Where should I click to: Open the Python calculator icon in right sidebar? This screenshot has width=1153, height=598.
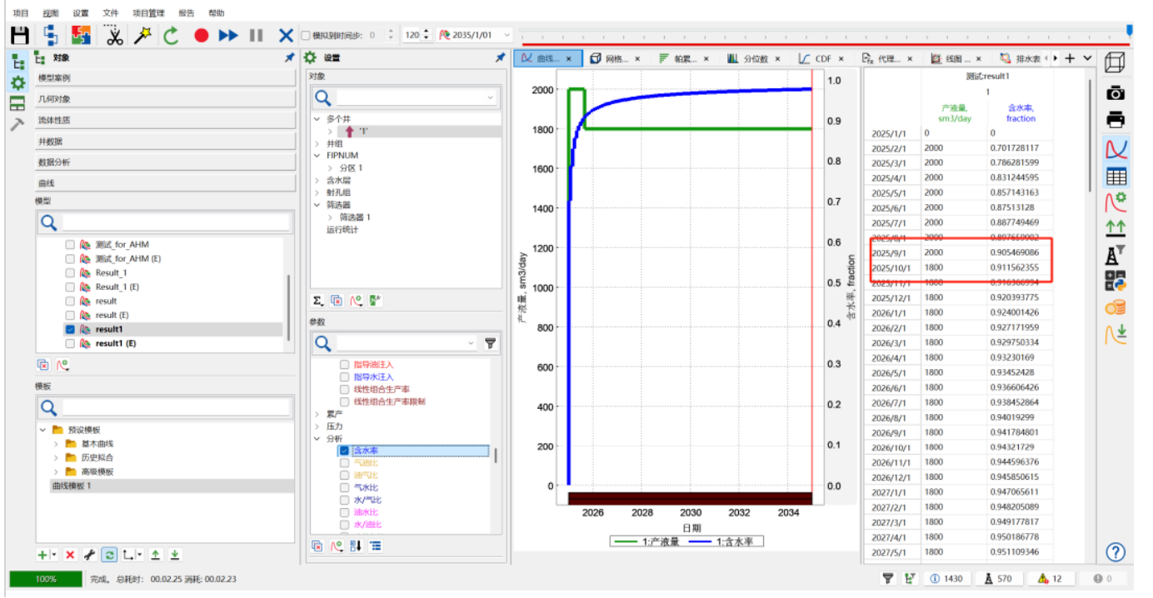tap(1116, 282)
